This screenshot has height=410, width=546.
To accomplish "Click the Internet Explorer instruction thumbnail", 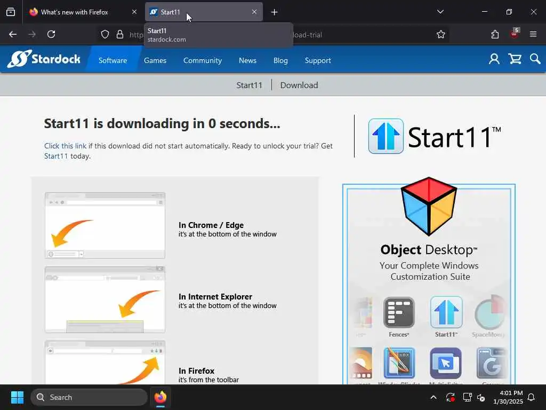I will (105, 299).
